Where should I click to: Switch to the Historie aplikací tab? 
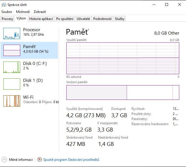point(41,19)
